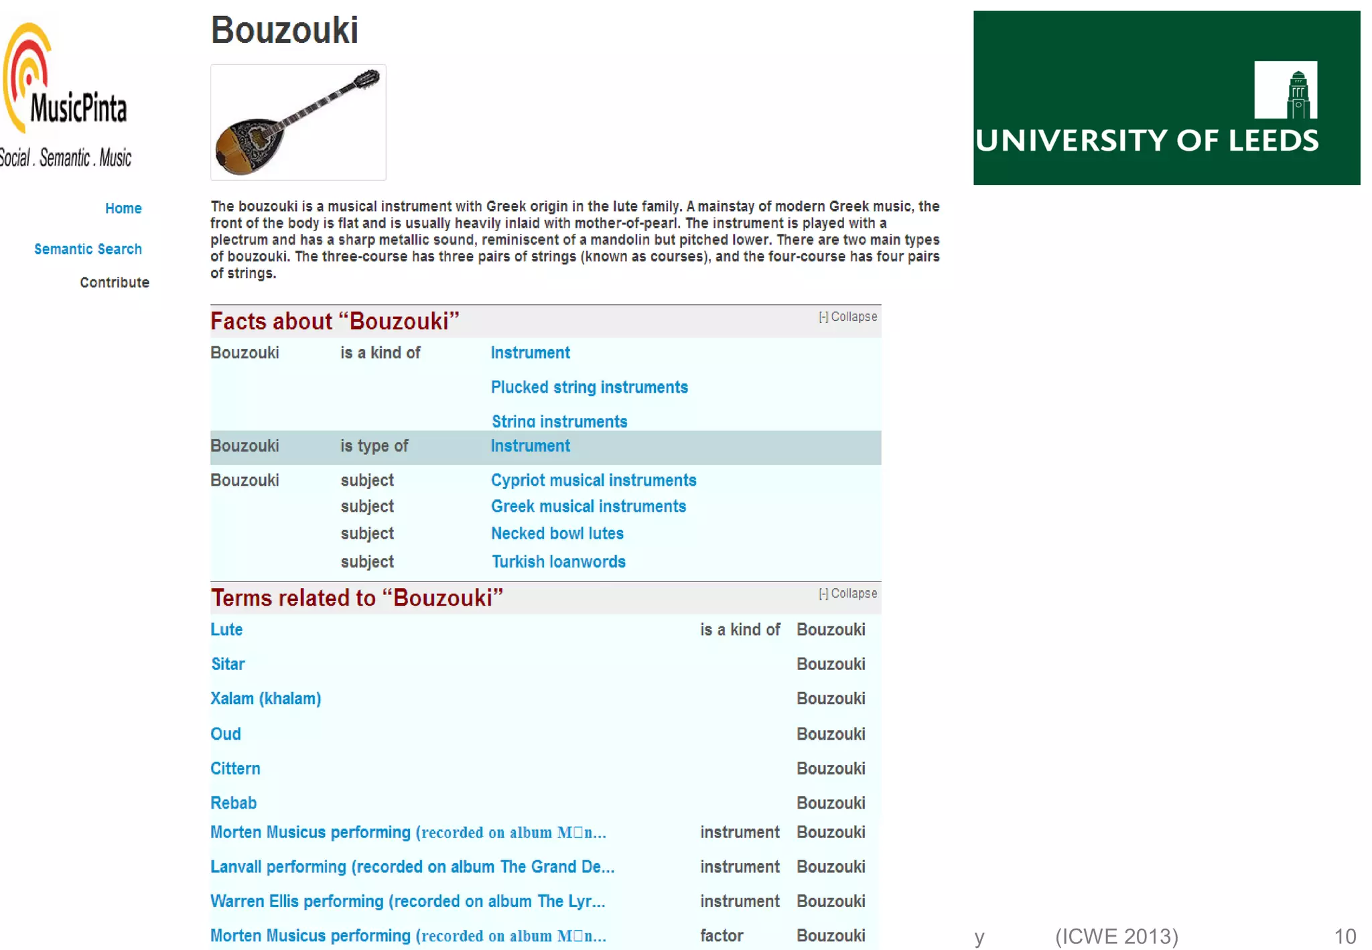This screenshot has width=1372, height=950.
Task: Click the Turkish loanwords link
Action: 558,562
